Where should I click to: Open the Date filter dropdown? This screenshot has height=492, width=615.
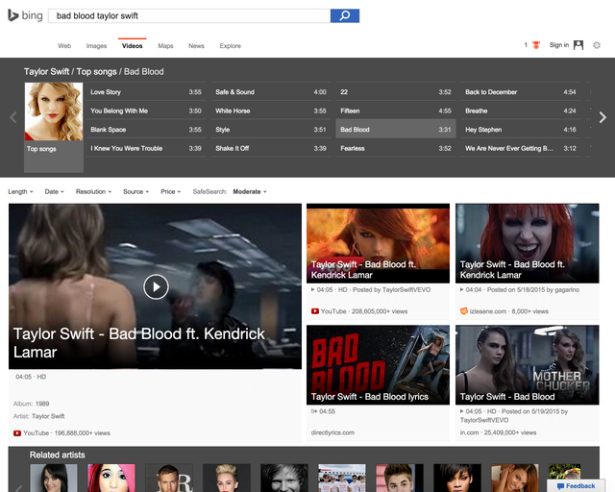tap(54, 191)
